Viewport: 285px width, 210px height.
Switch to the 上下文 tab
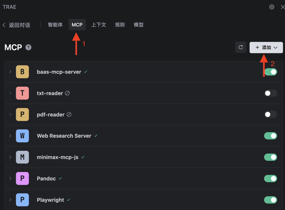[x=99, y=25]
